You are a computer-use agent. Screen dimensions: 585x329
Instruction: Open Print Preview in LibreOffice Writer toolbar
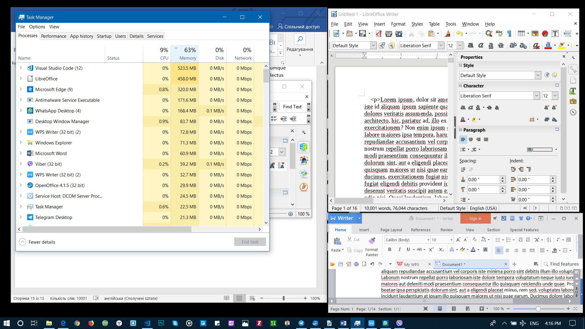(399, 34)
